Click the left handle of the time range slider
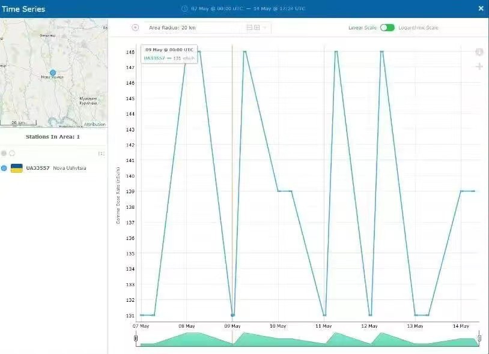This screenshot has width=489, height=354. tap(136, 339)
